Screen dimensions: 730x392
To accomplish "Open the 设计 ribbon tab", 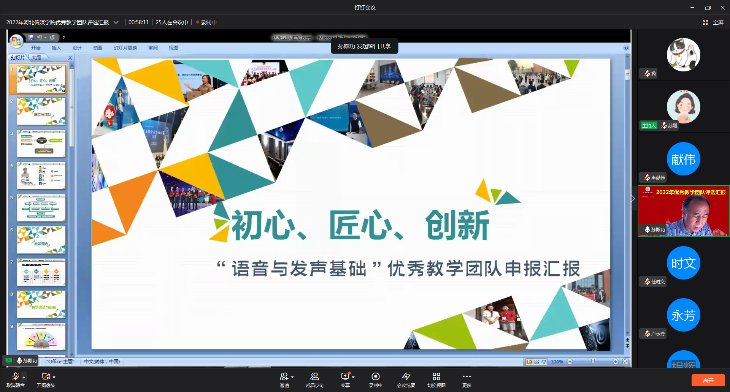I will tap(77, 48).
